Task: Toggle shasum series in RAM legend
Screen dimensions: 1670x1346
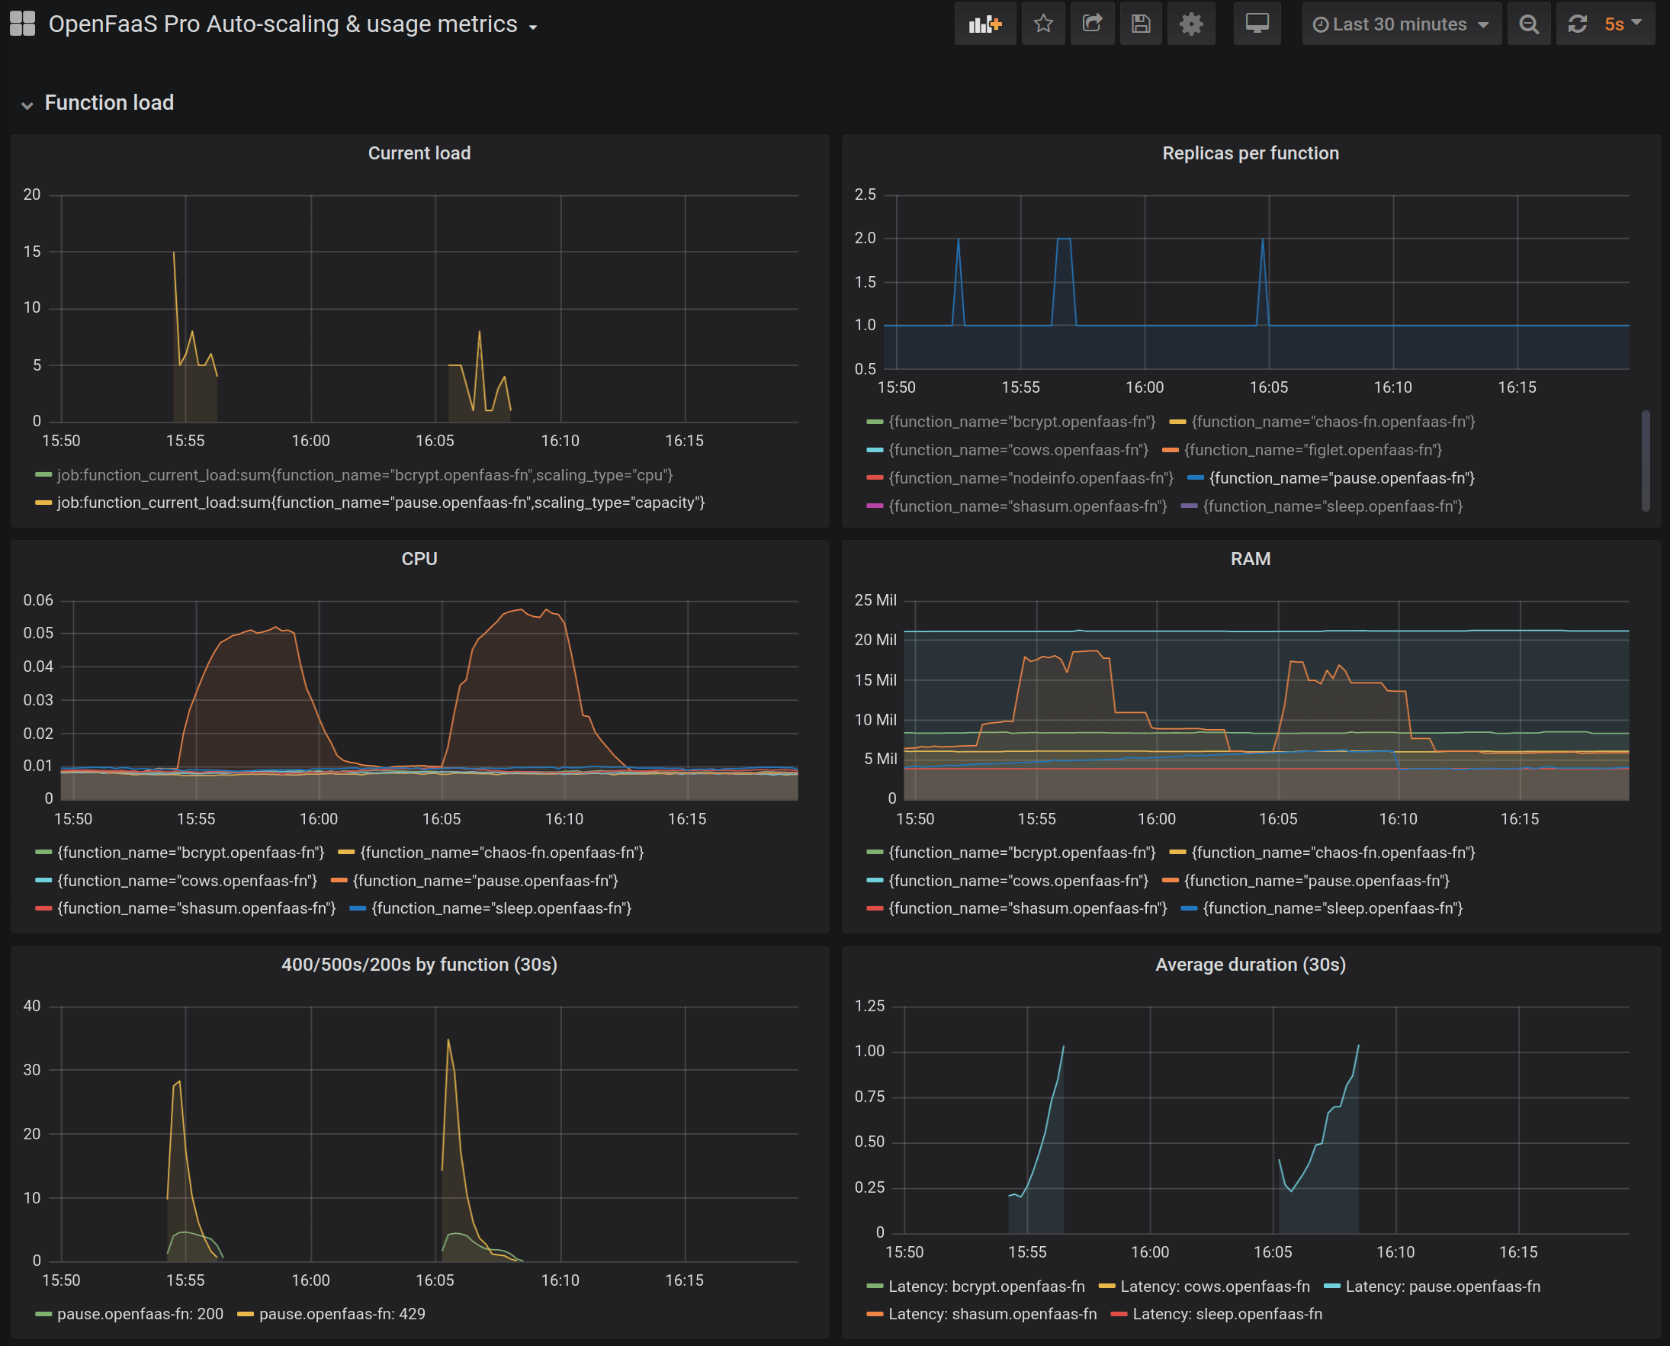Action: click(1027, 909)
